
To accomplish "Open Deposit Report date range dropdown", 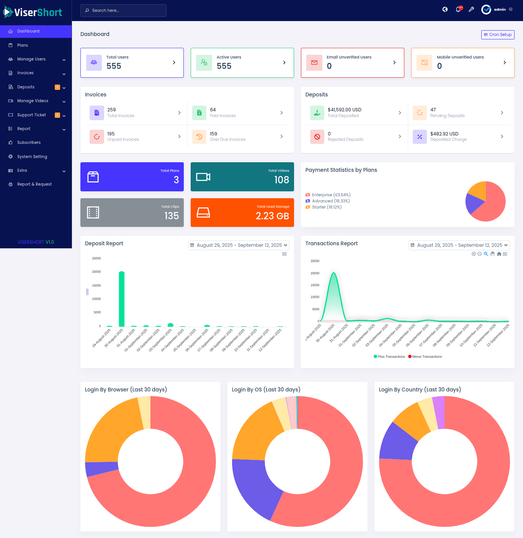I will (x=239, y=245).
